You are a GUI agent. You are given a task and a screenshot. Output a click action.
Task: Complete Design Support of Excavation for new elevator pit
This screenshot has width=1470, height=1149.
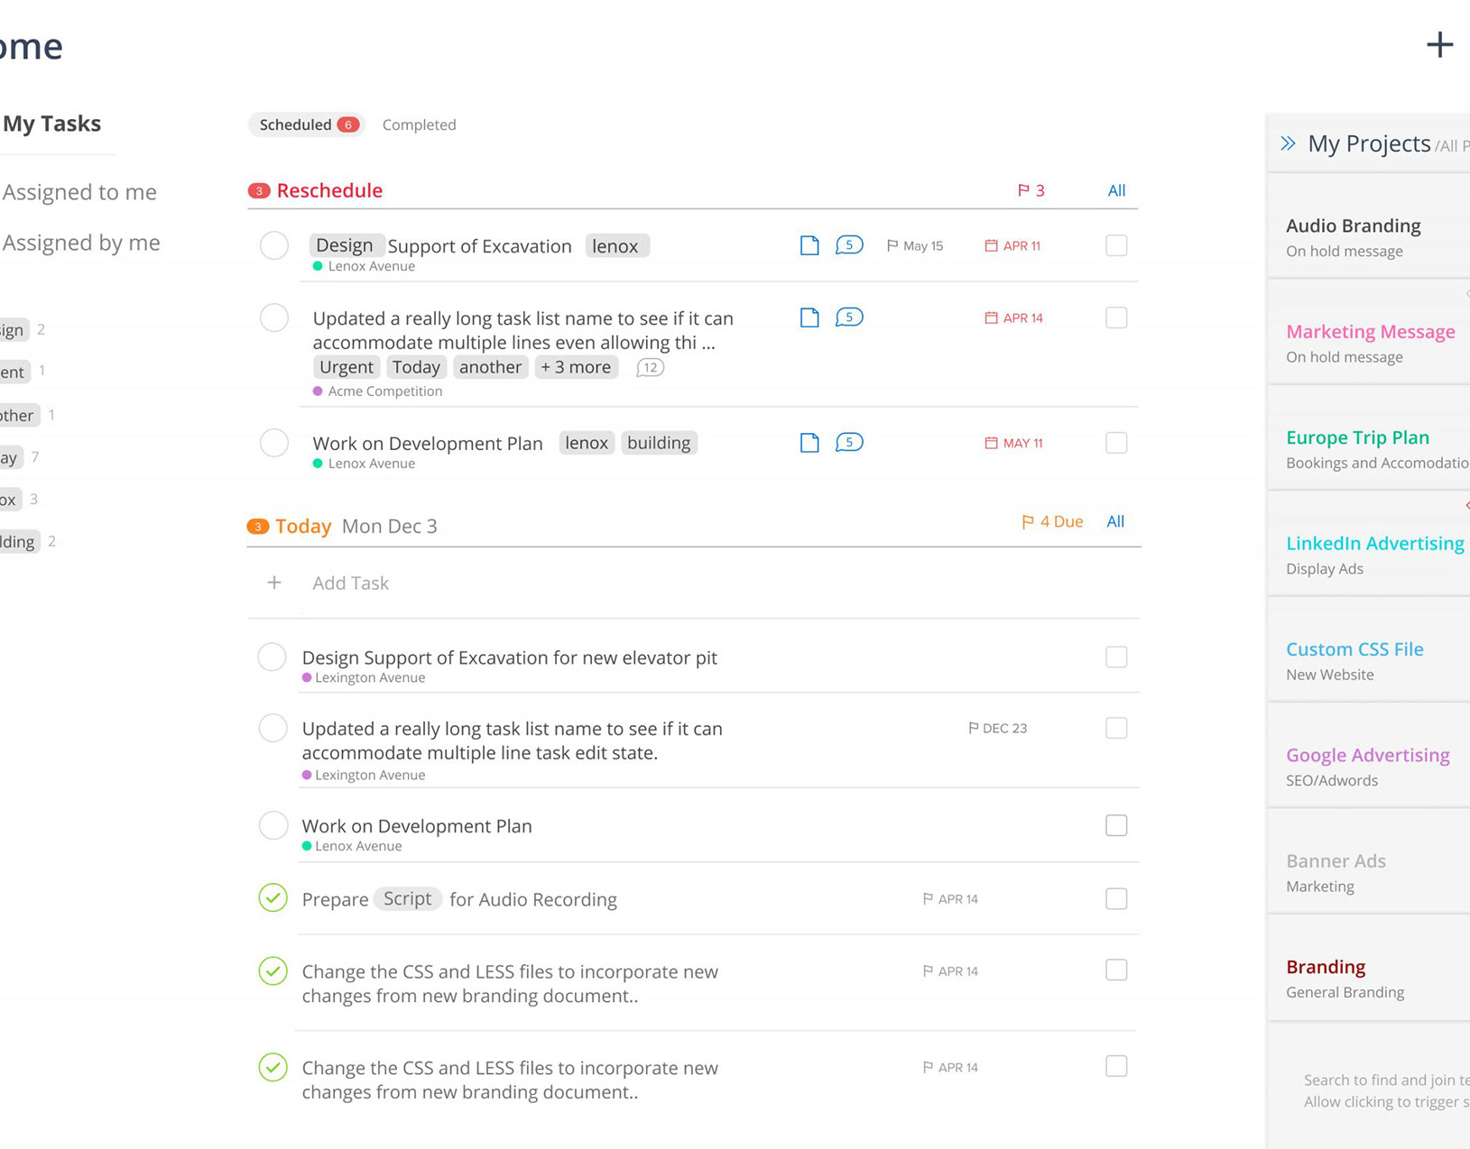(273, 657)
